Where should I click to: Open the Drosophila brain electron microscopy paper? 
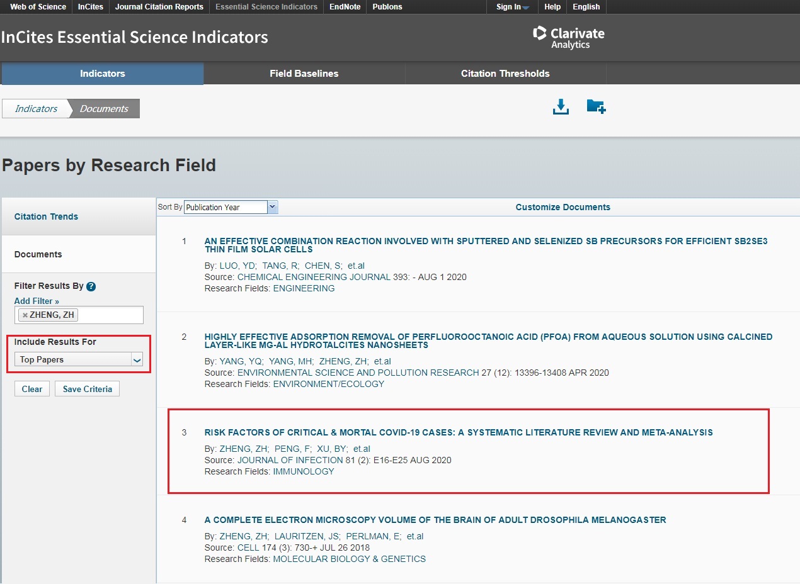click(x=435, y=520)
